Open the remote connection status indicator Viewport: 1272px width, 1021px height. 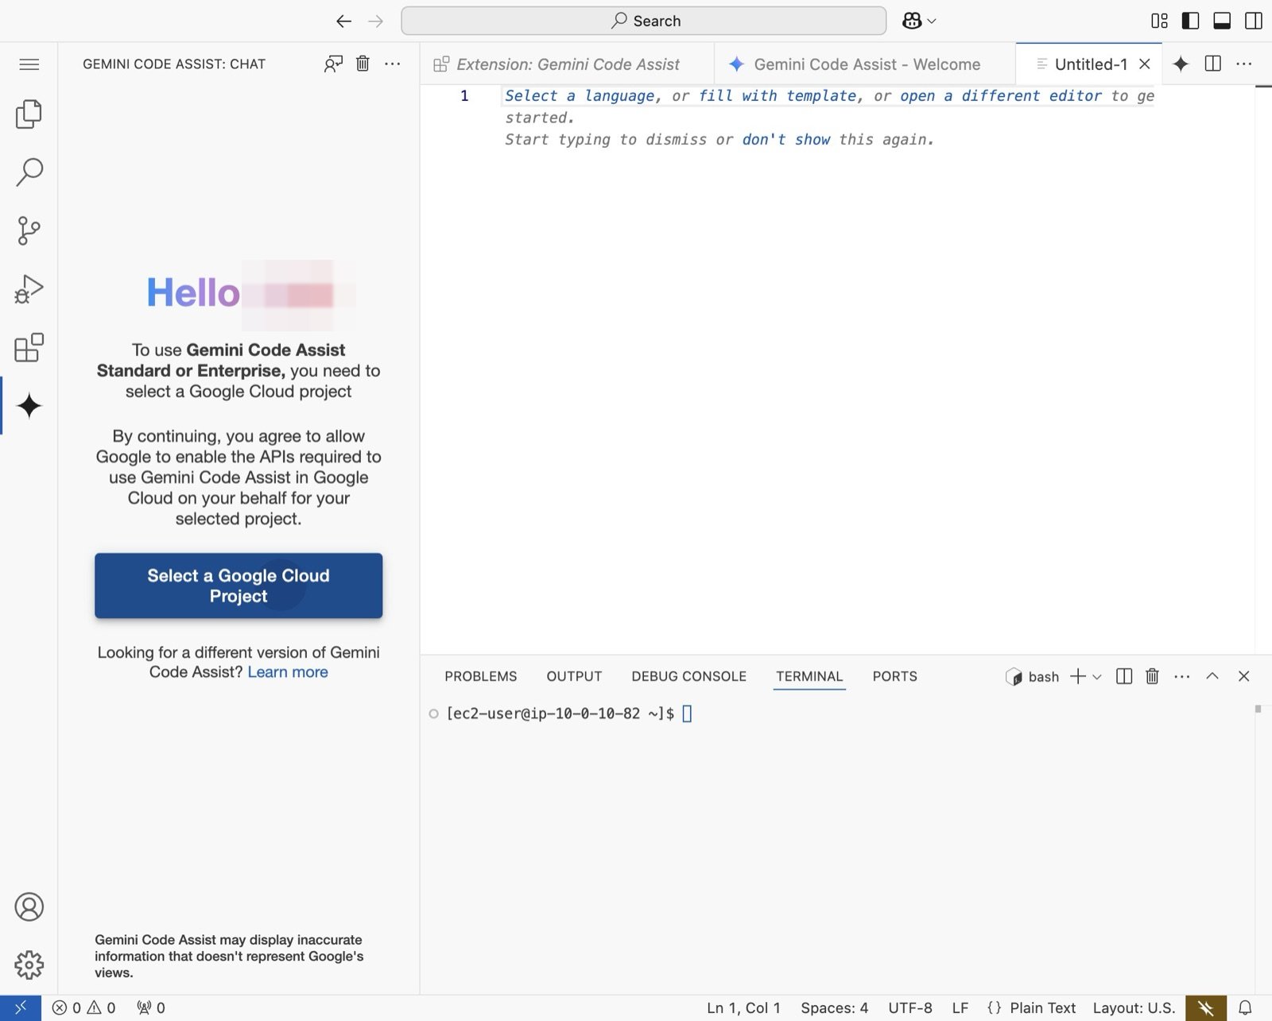pyautogui.click(x=21, y=1007)
